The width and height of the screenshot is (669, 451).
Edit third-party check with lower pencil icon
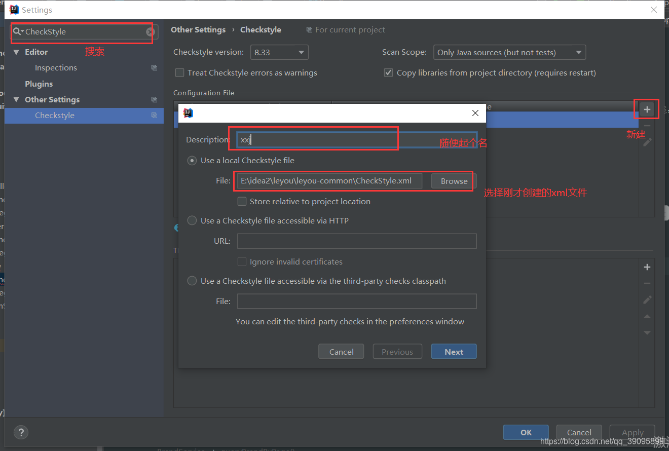(647, 300)
